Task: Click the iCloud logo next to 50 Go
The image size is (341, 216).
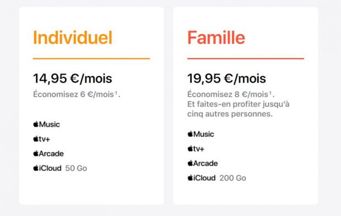Action: (x=47, y=168)
